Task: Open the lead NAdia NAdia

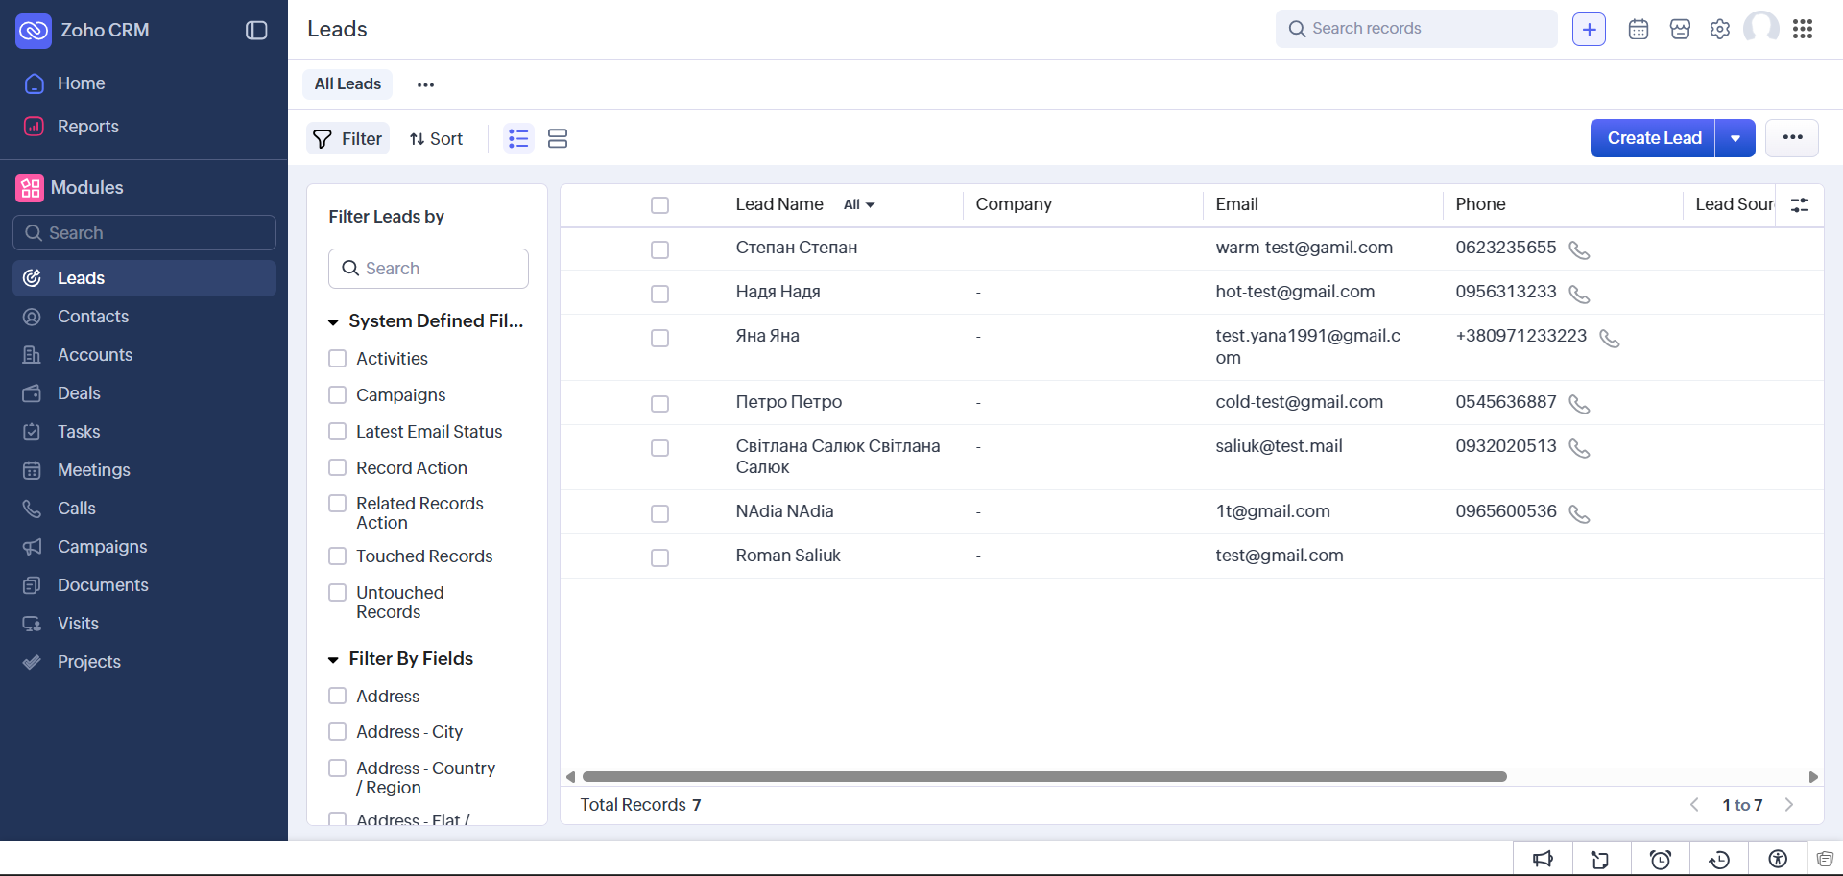Action: tap(784, 511)
